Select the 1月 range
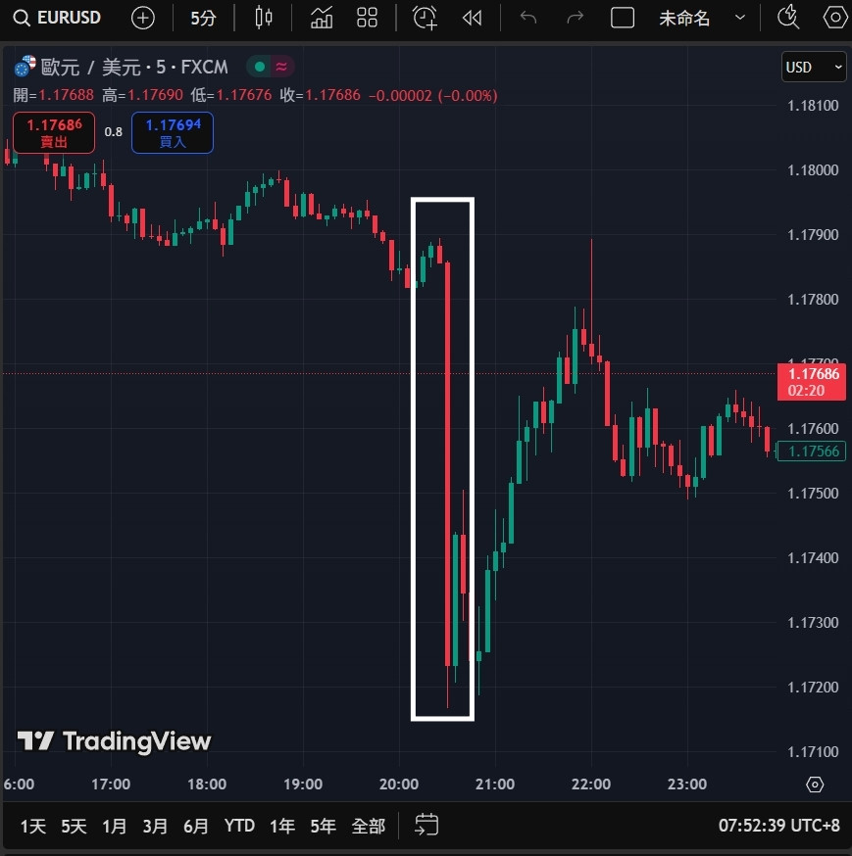 pos(114,826)
